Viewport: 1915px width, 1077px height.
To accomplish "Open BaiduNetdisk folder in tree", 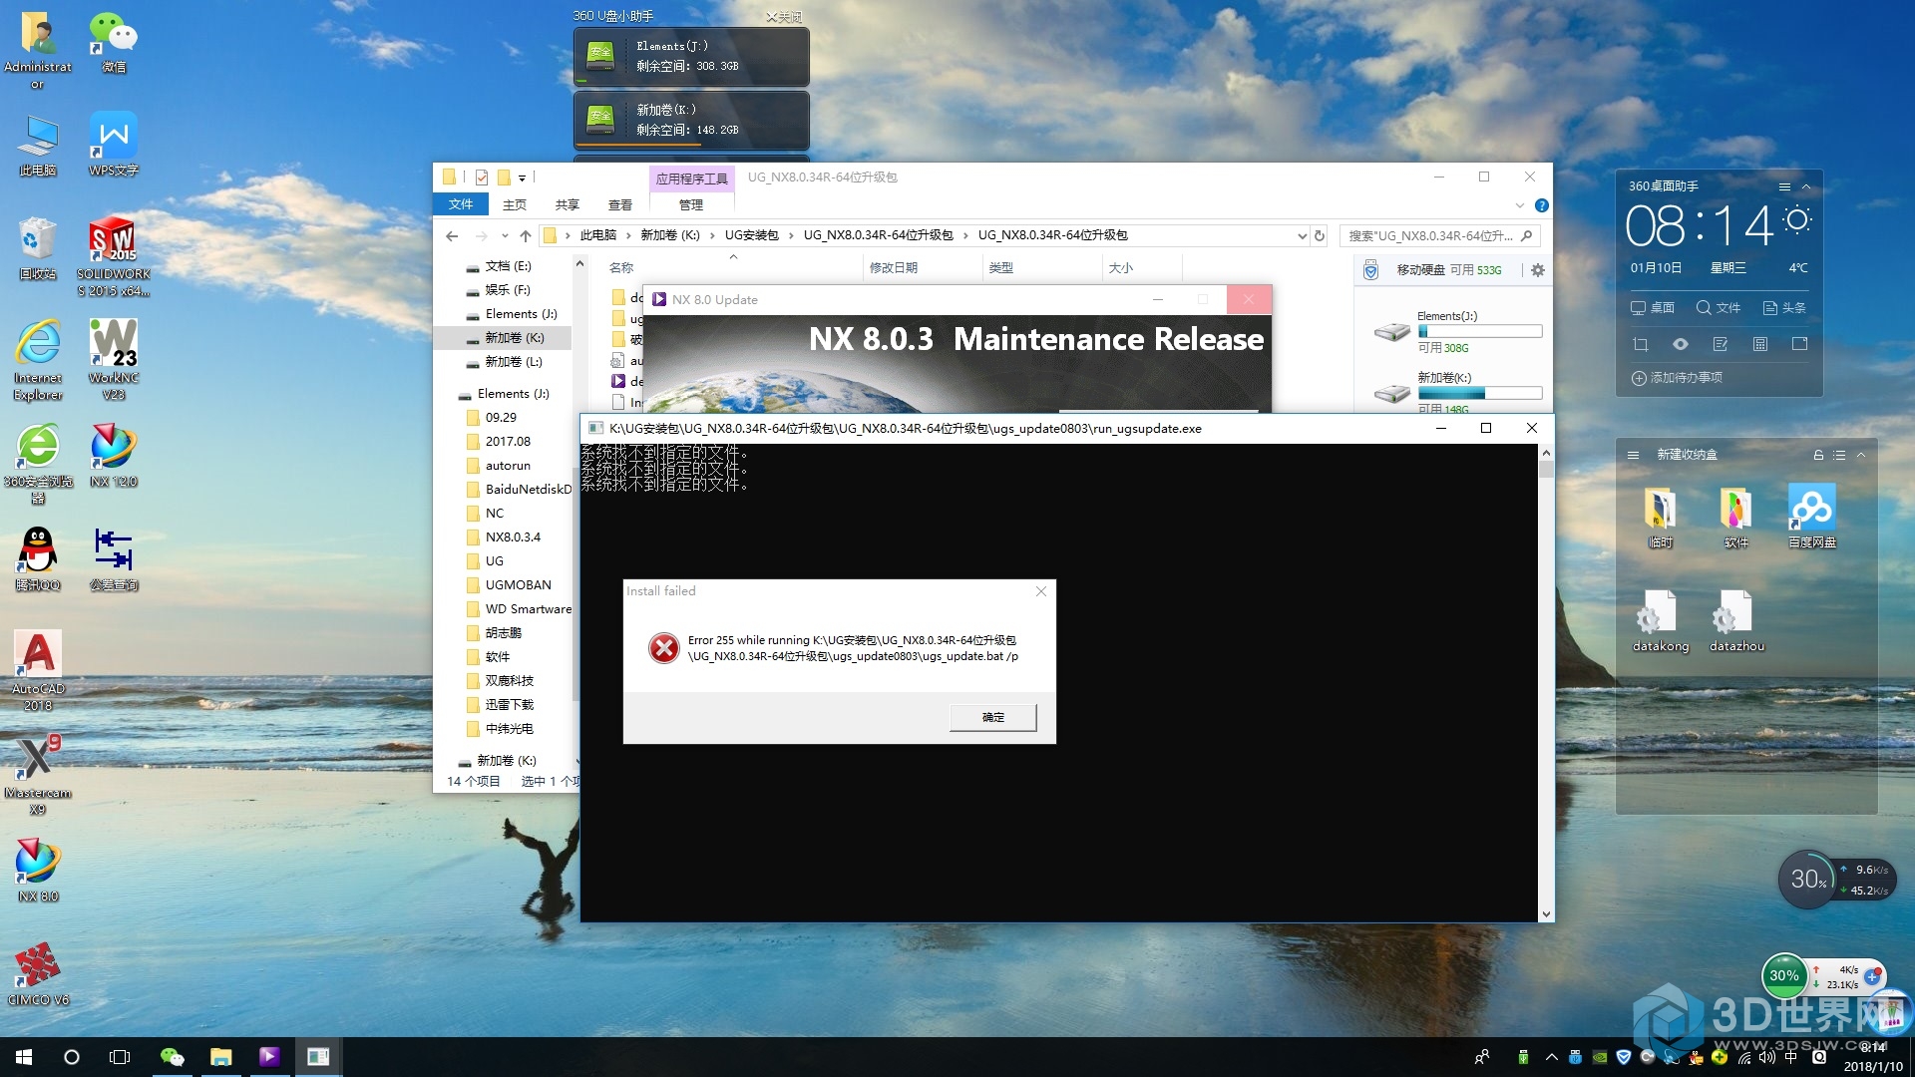I will pos(528,490).
